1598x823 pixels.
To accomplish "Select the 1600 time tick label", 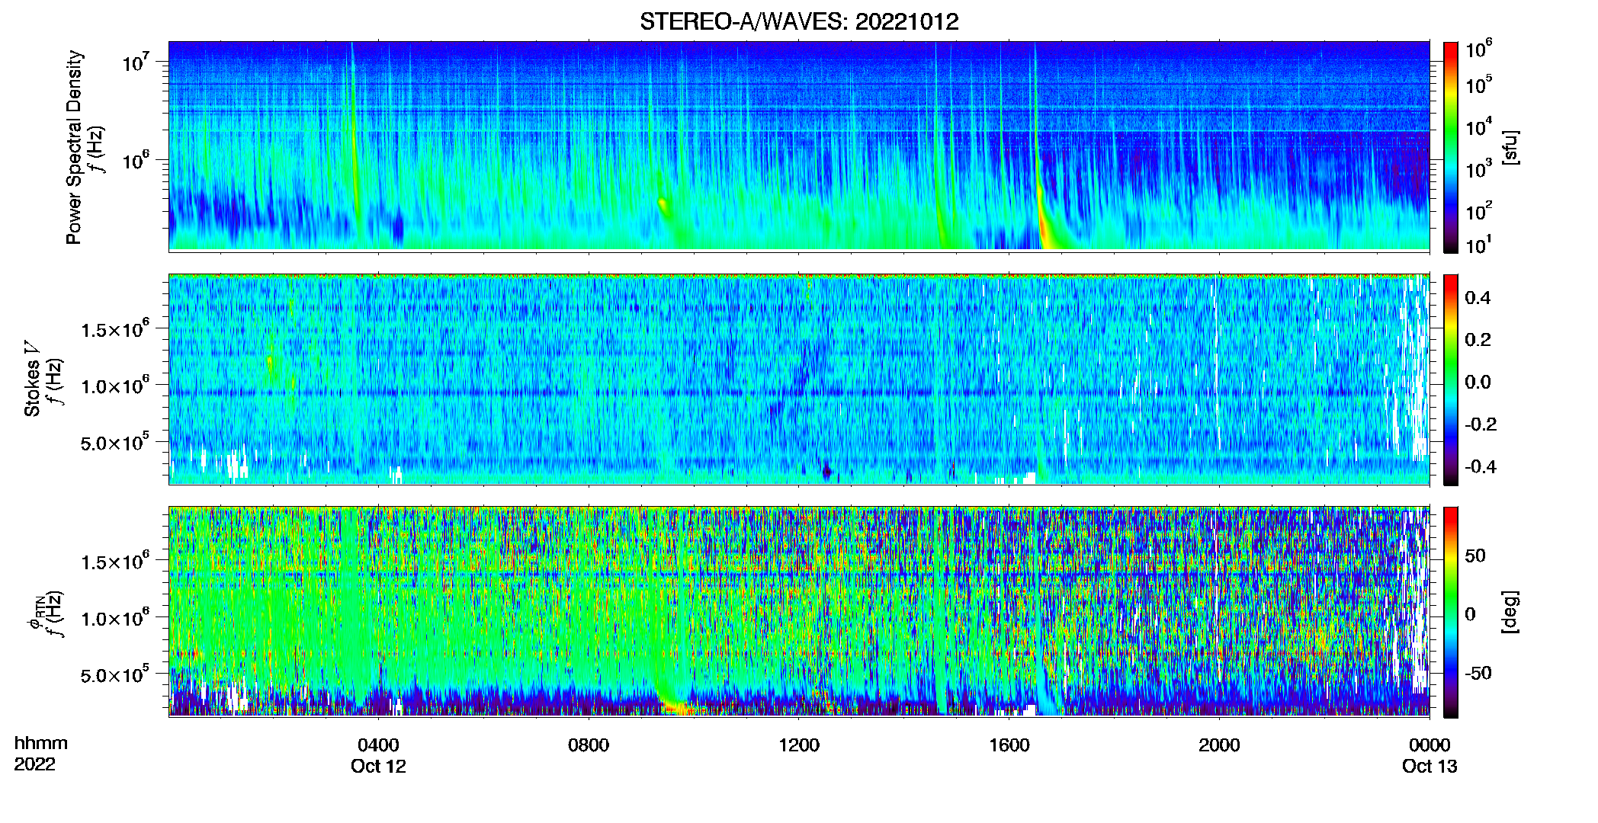I will click(1009, 745).
